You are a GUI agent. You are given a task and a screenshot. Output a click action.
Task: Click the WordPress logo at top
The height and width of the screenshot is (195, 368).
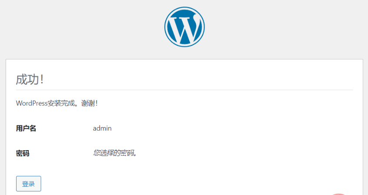coord(184,27)
